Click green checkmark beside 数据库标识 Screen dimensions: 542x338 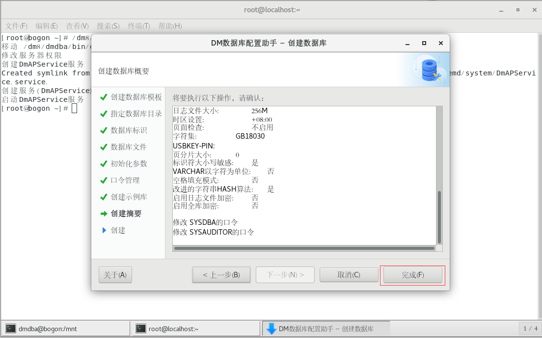point(104,130)
